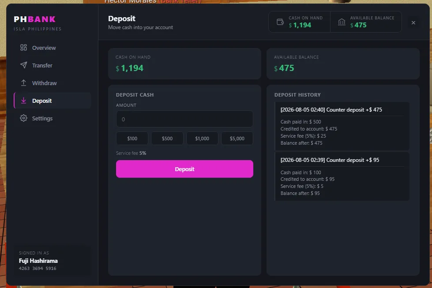Image resolution: width=432 pixels, height=288 pixels.
Task: Click the Amount input field
Action: [x=184, y=119]
